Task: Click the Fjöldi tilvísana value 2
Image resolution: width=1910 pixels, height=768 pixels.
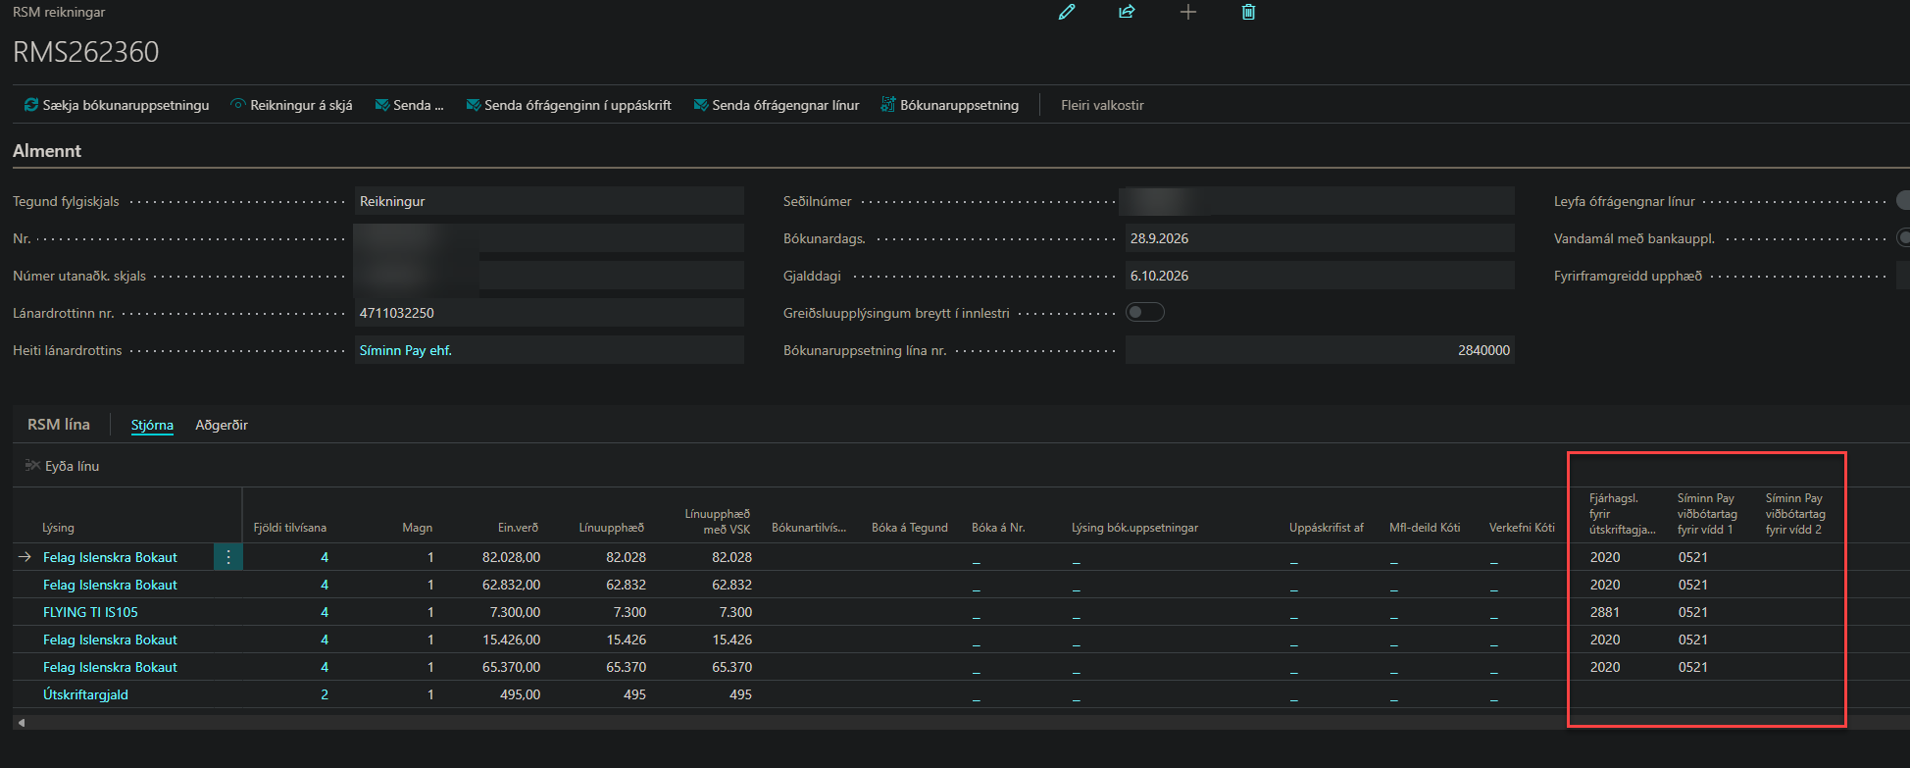Action: coord(325,694)
